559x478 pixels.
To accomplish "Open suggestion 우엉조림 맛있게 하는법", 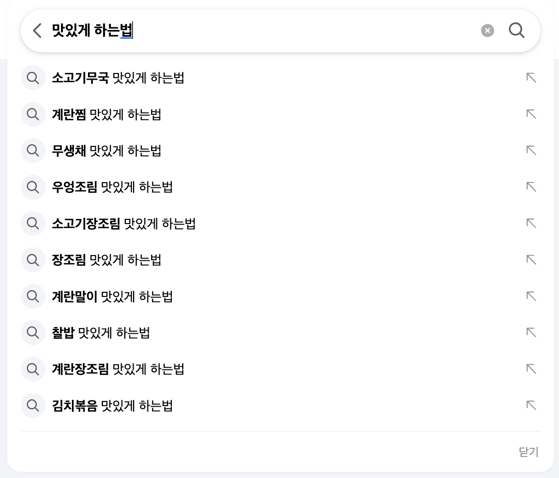I will 112,187.
